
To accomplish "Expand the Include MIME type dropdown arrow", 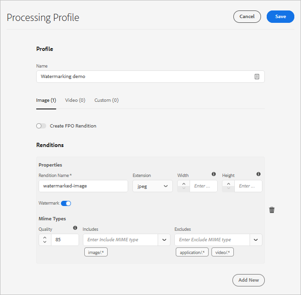I will pos(164,240).
